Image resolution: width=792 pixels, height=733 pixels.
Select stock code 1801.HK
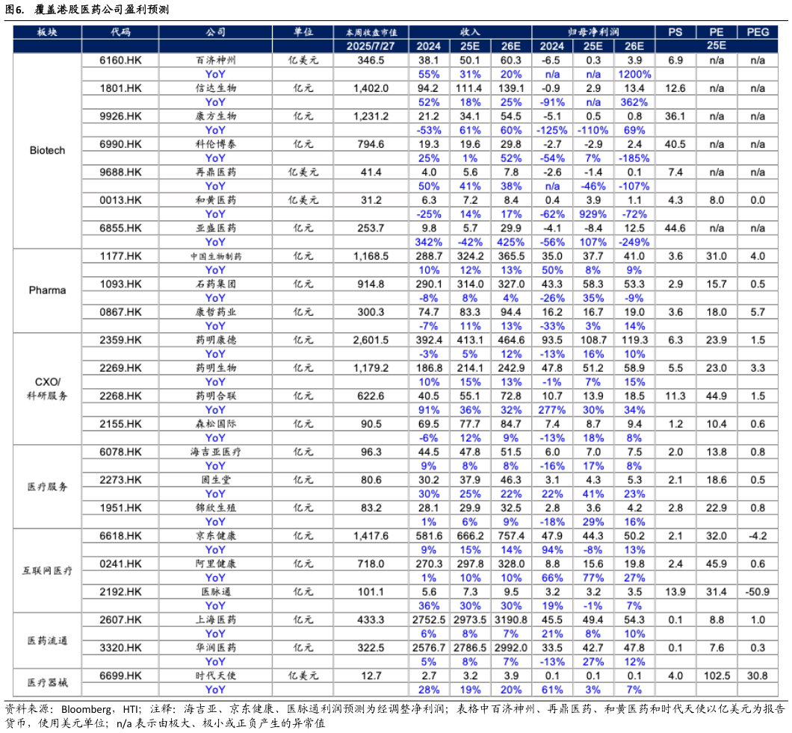[x=120, y=88]
